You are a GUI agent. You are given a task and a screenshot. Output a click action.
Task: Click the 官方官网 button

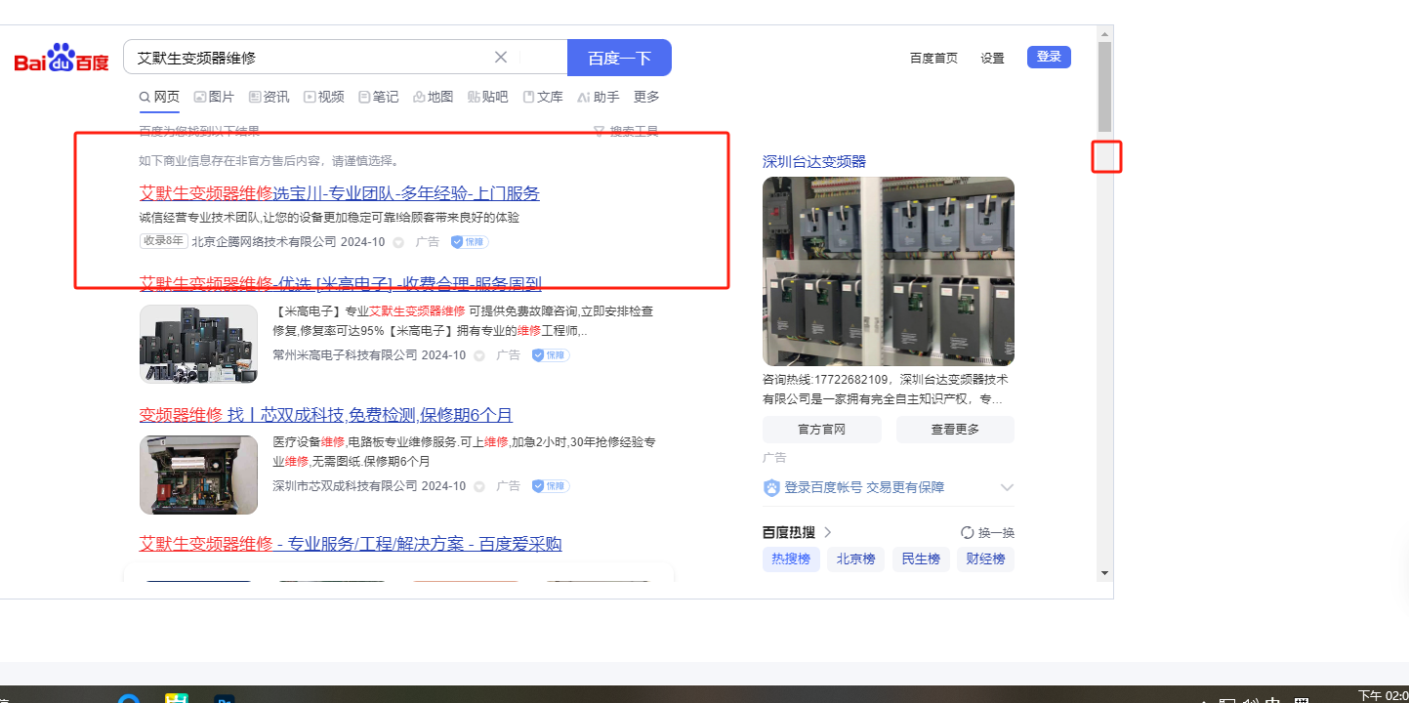822,430
